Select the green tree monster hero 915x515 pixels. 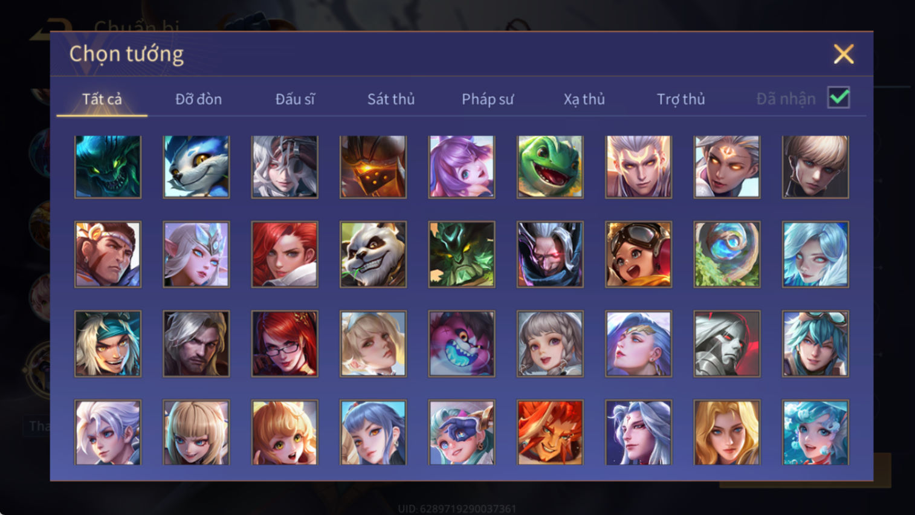coord(462,254)
